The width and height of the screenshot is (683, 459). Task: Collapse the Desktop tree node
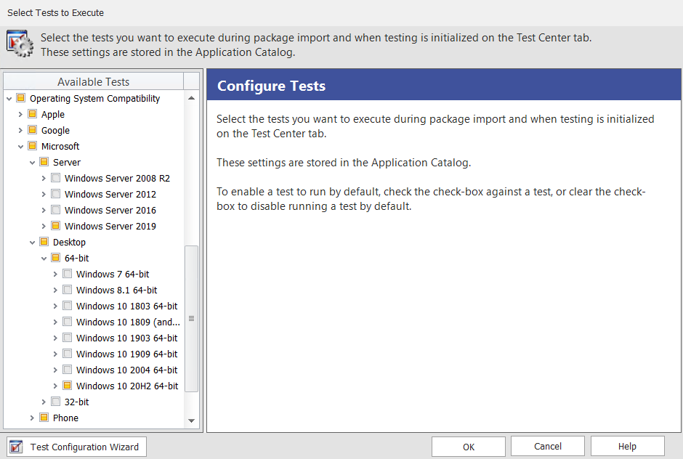point(32,242)
